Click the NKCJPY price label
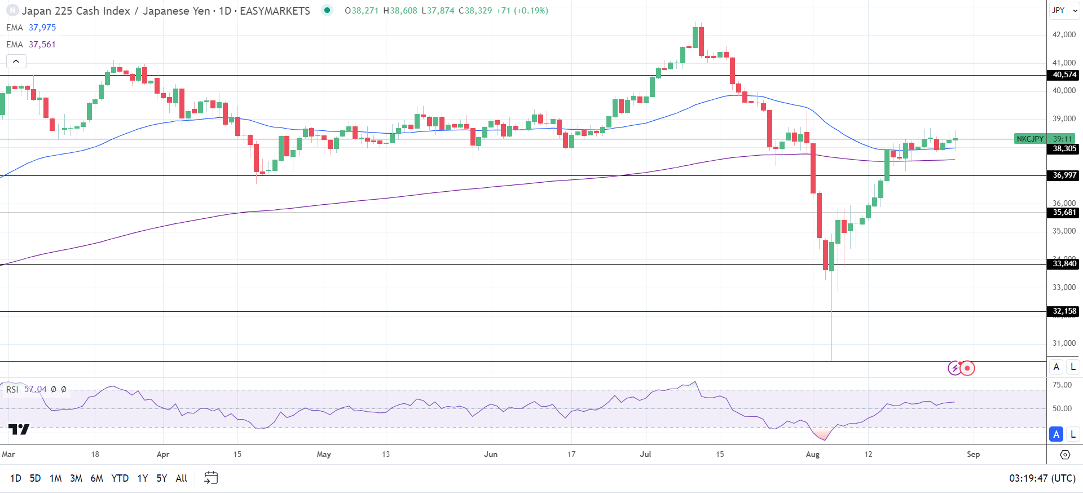Screen dimensions: 1083x493 (1030, 139)
